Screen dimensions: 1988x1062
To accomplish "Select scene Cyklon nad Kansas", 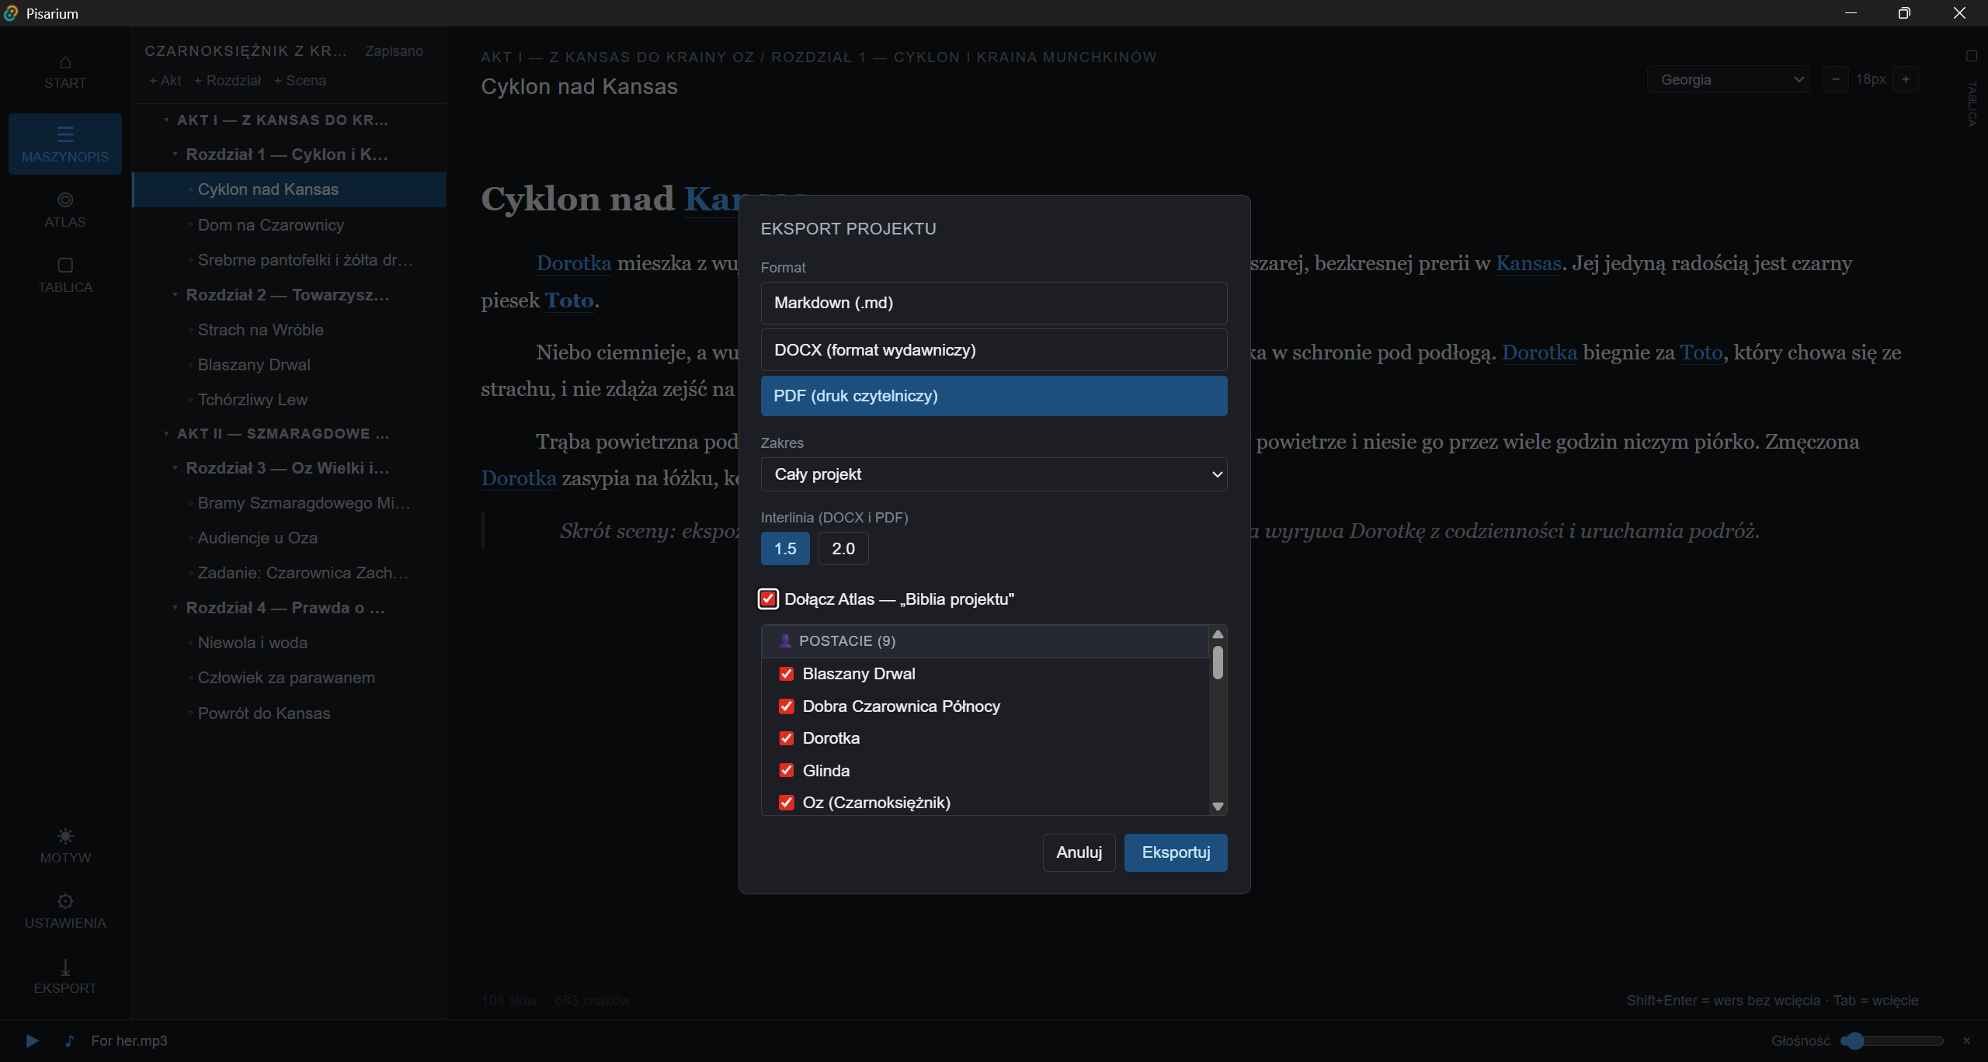I will (x=289, y=189).
